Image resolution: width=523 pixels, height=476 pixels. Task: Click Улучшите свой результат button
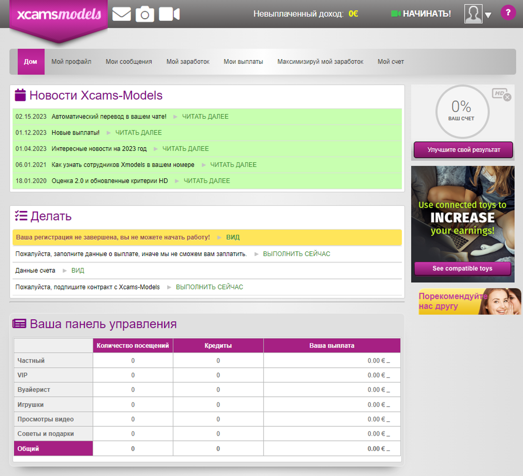463,150
